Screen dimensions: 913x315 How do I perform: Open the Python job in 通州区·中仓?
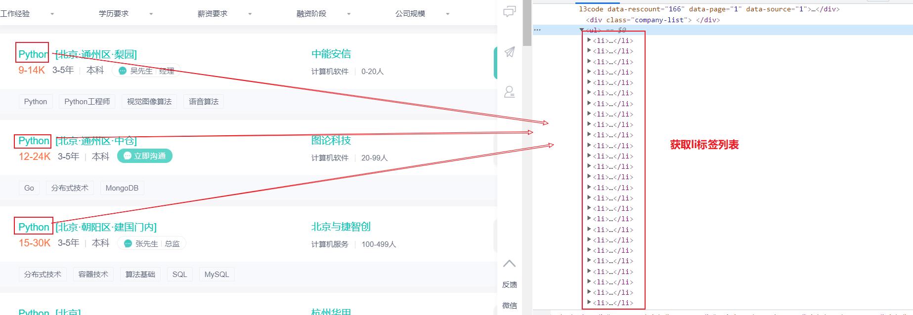[x=78, y=141]
